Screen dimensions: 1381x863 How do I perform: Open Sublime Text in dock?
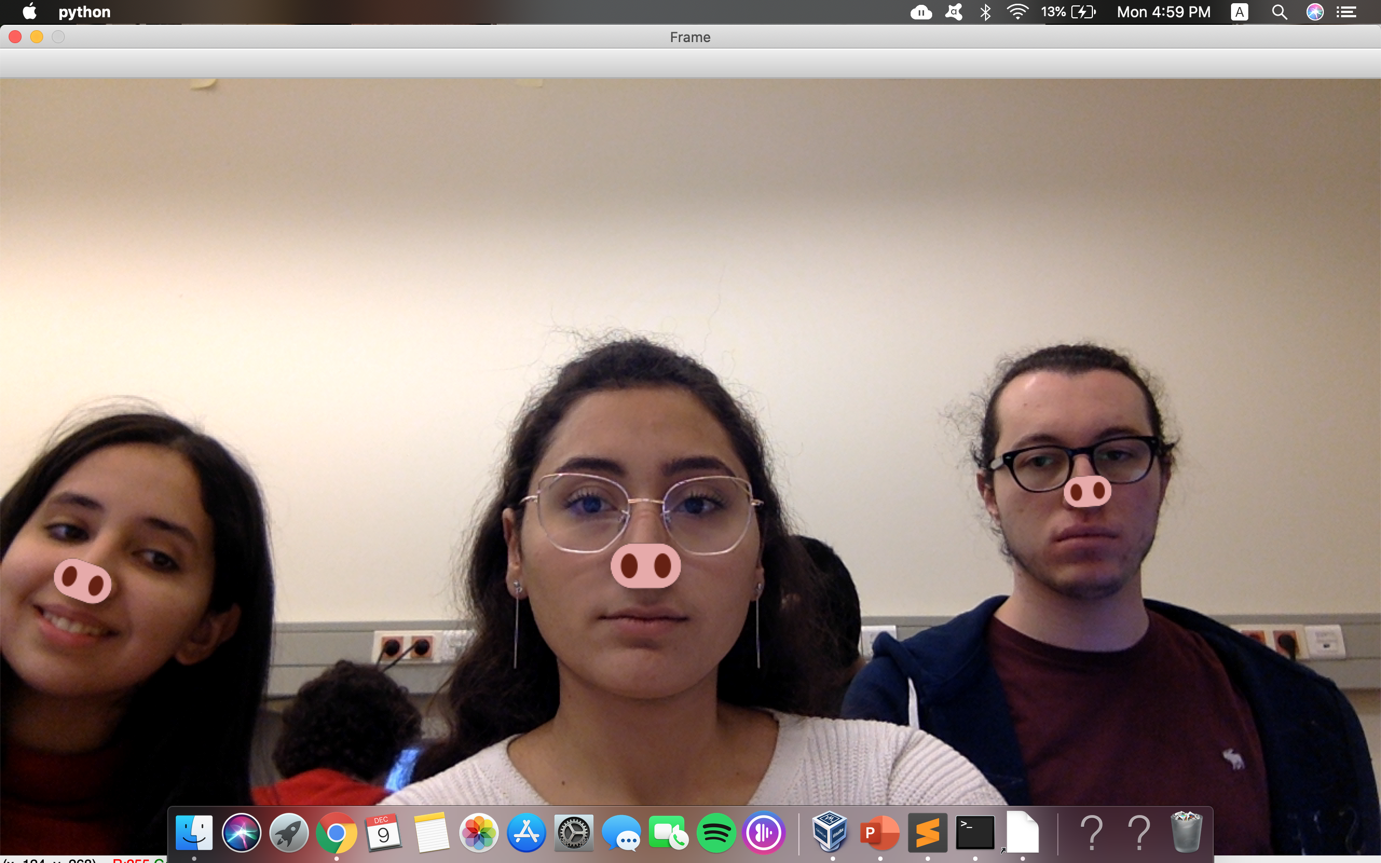click(x=927, y=833)
